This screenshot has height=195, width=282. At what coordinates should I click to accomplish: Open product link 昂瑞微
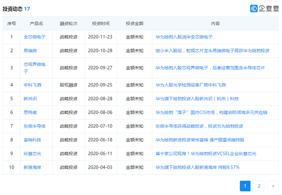[30, 51]
